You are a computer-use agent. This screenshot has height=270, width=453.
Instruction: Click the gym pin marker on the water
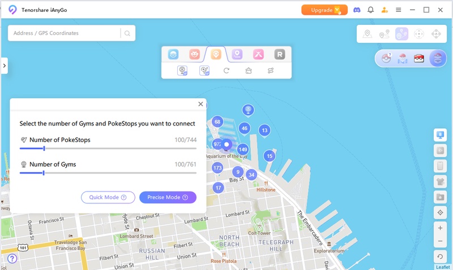(248, 110)
